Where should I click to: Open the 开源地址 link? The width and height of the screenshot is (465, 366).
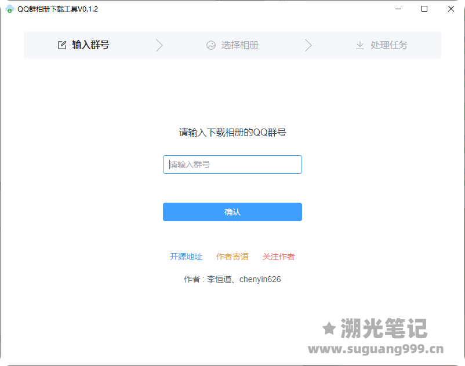[186, 257]
